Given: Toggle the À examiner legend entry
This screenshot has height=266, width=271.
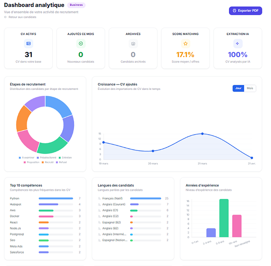Looking at the screenshot, I should [27, 158].
